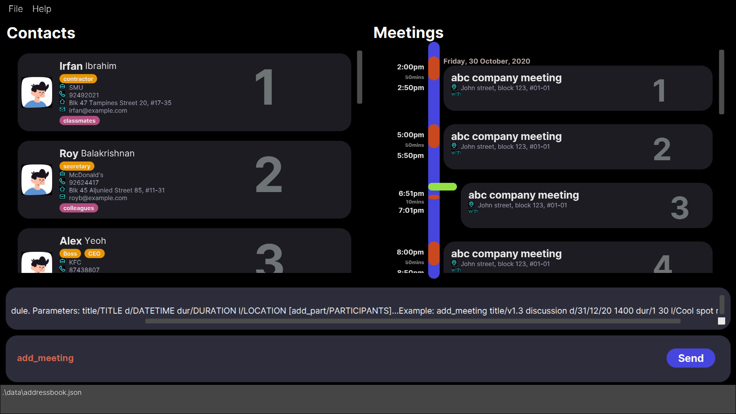The height and width of the screenshot is (414, 736).
Task: Click email icon beside irfan@example.com
Action: tap(62, 110)
